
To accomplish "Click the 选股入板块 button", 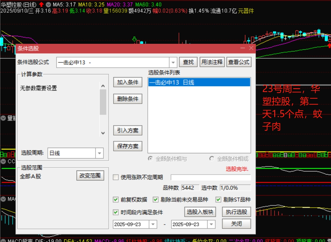I will [200, 212].
